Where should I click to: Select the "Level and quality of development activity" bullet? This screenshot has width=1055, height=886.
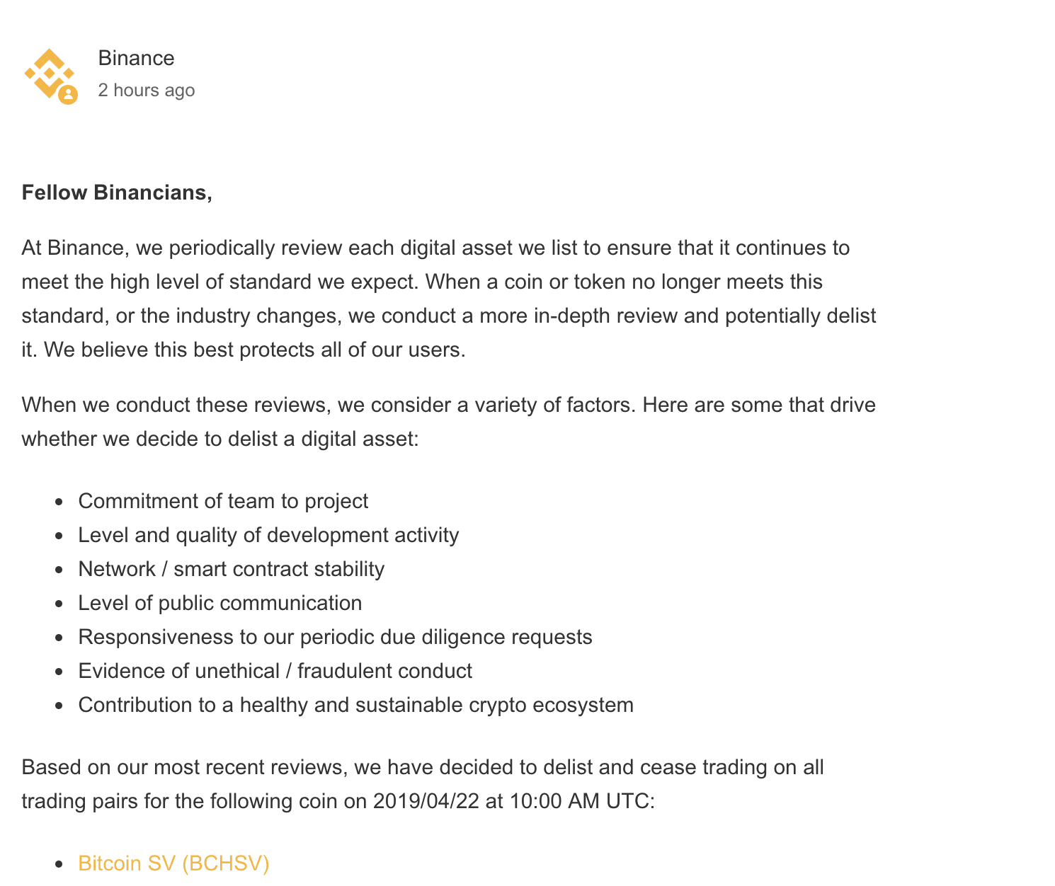(268, 535)
